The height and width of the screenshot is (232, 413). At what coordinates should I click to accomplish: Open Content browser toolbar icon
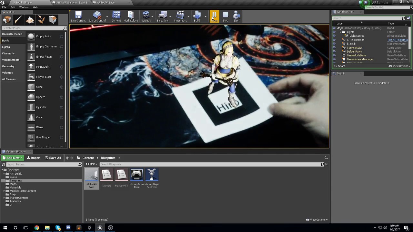click(x=116, y=16)
